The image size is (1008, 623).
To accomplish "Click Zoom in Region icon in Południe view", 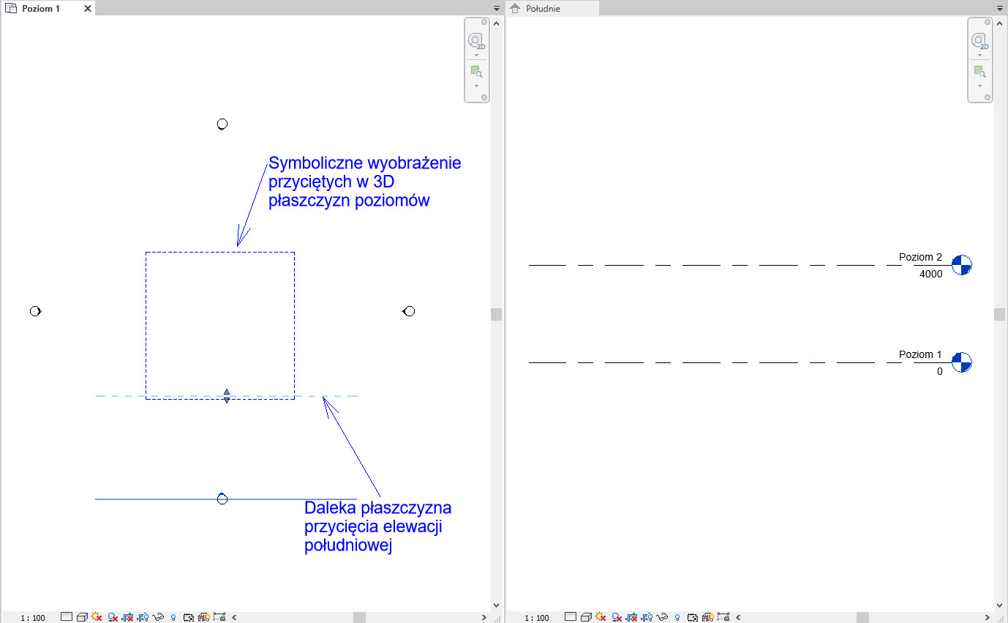I will pyautogui.click(x=980, y=71).
